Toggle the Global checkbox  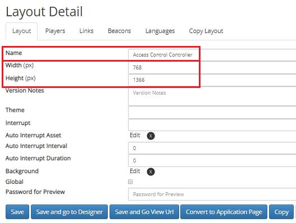click(x=130, y=182)
